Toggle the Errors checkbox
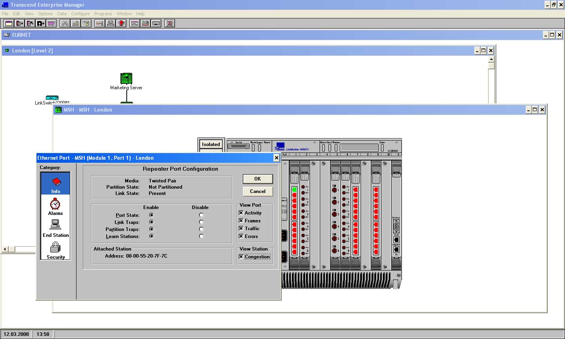565x339 pixels. [241, 236]
